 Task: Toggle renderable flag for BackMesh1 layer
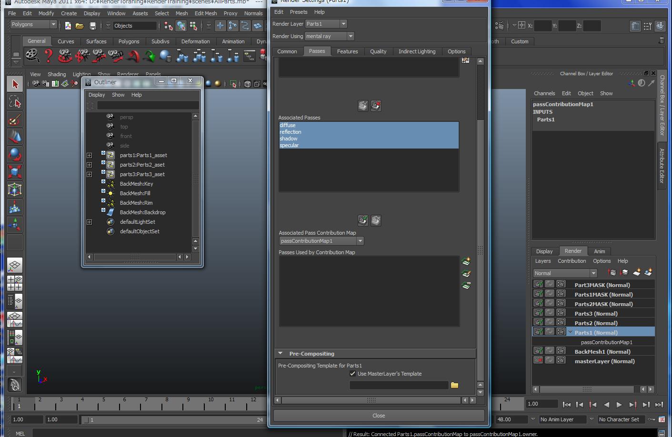(538, 351)
